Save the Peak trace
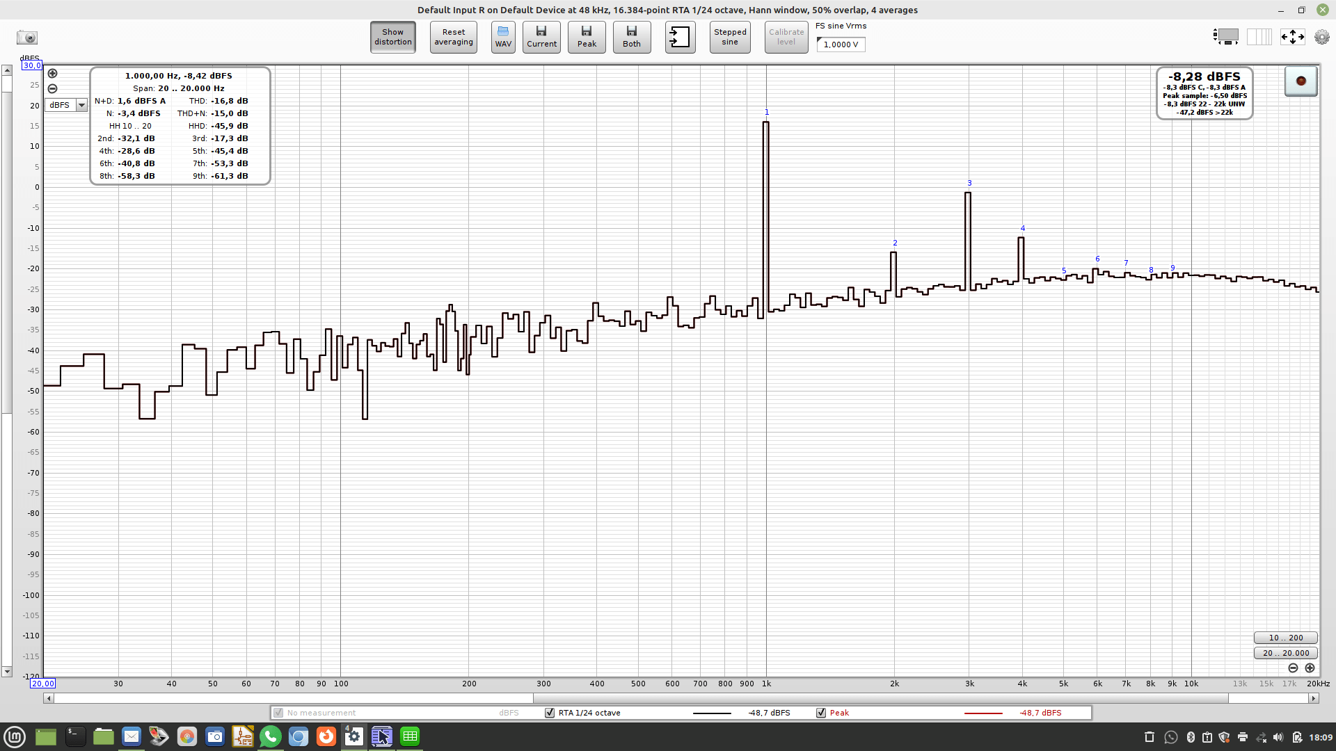The width and height of the screenshot is (1336, 751). [x=587, y=37]
